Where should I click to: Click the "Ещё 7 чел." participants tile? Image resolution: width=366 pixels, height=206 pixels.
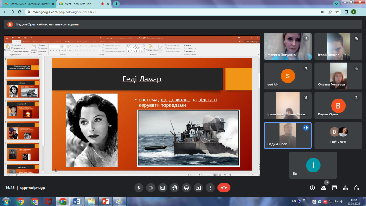coord(339,136)
